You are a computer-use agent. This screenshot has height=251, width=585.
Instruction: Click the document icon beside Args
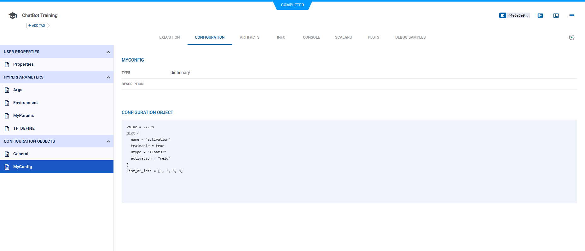coord(7,90)
